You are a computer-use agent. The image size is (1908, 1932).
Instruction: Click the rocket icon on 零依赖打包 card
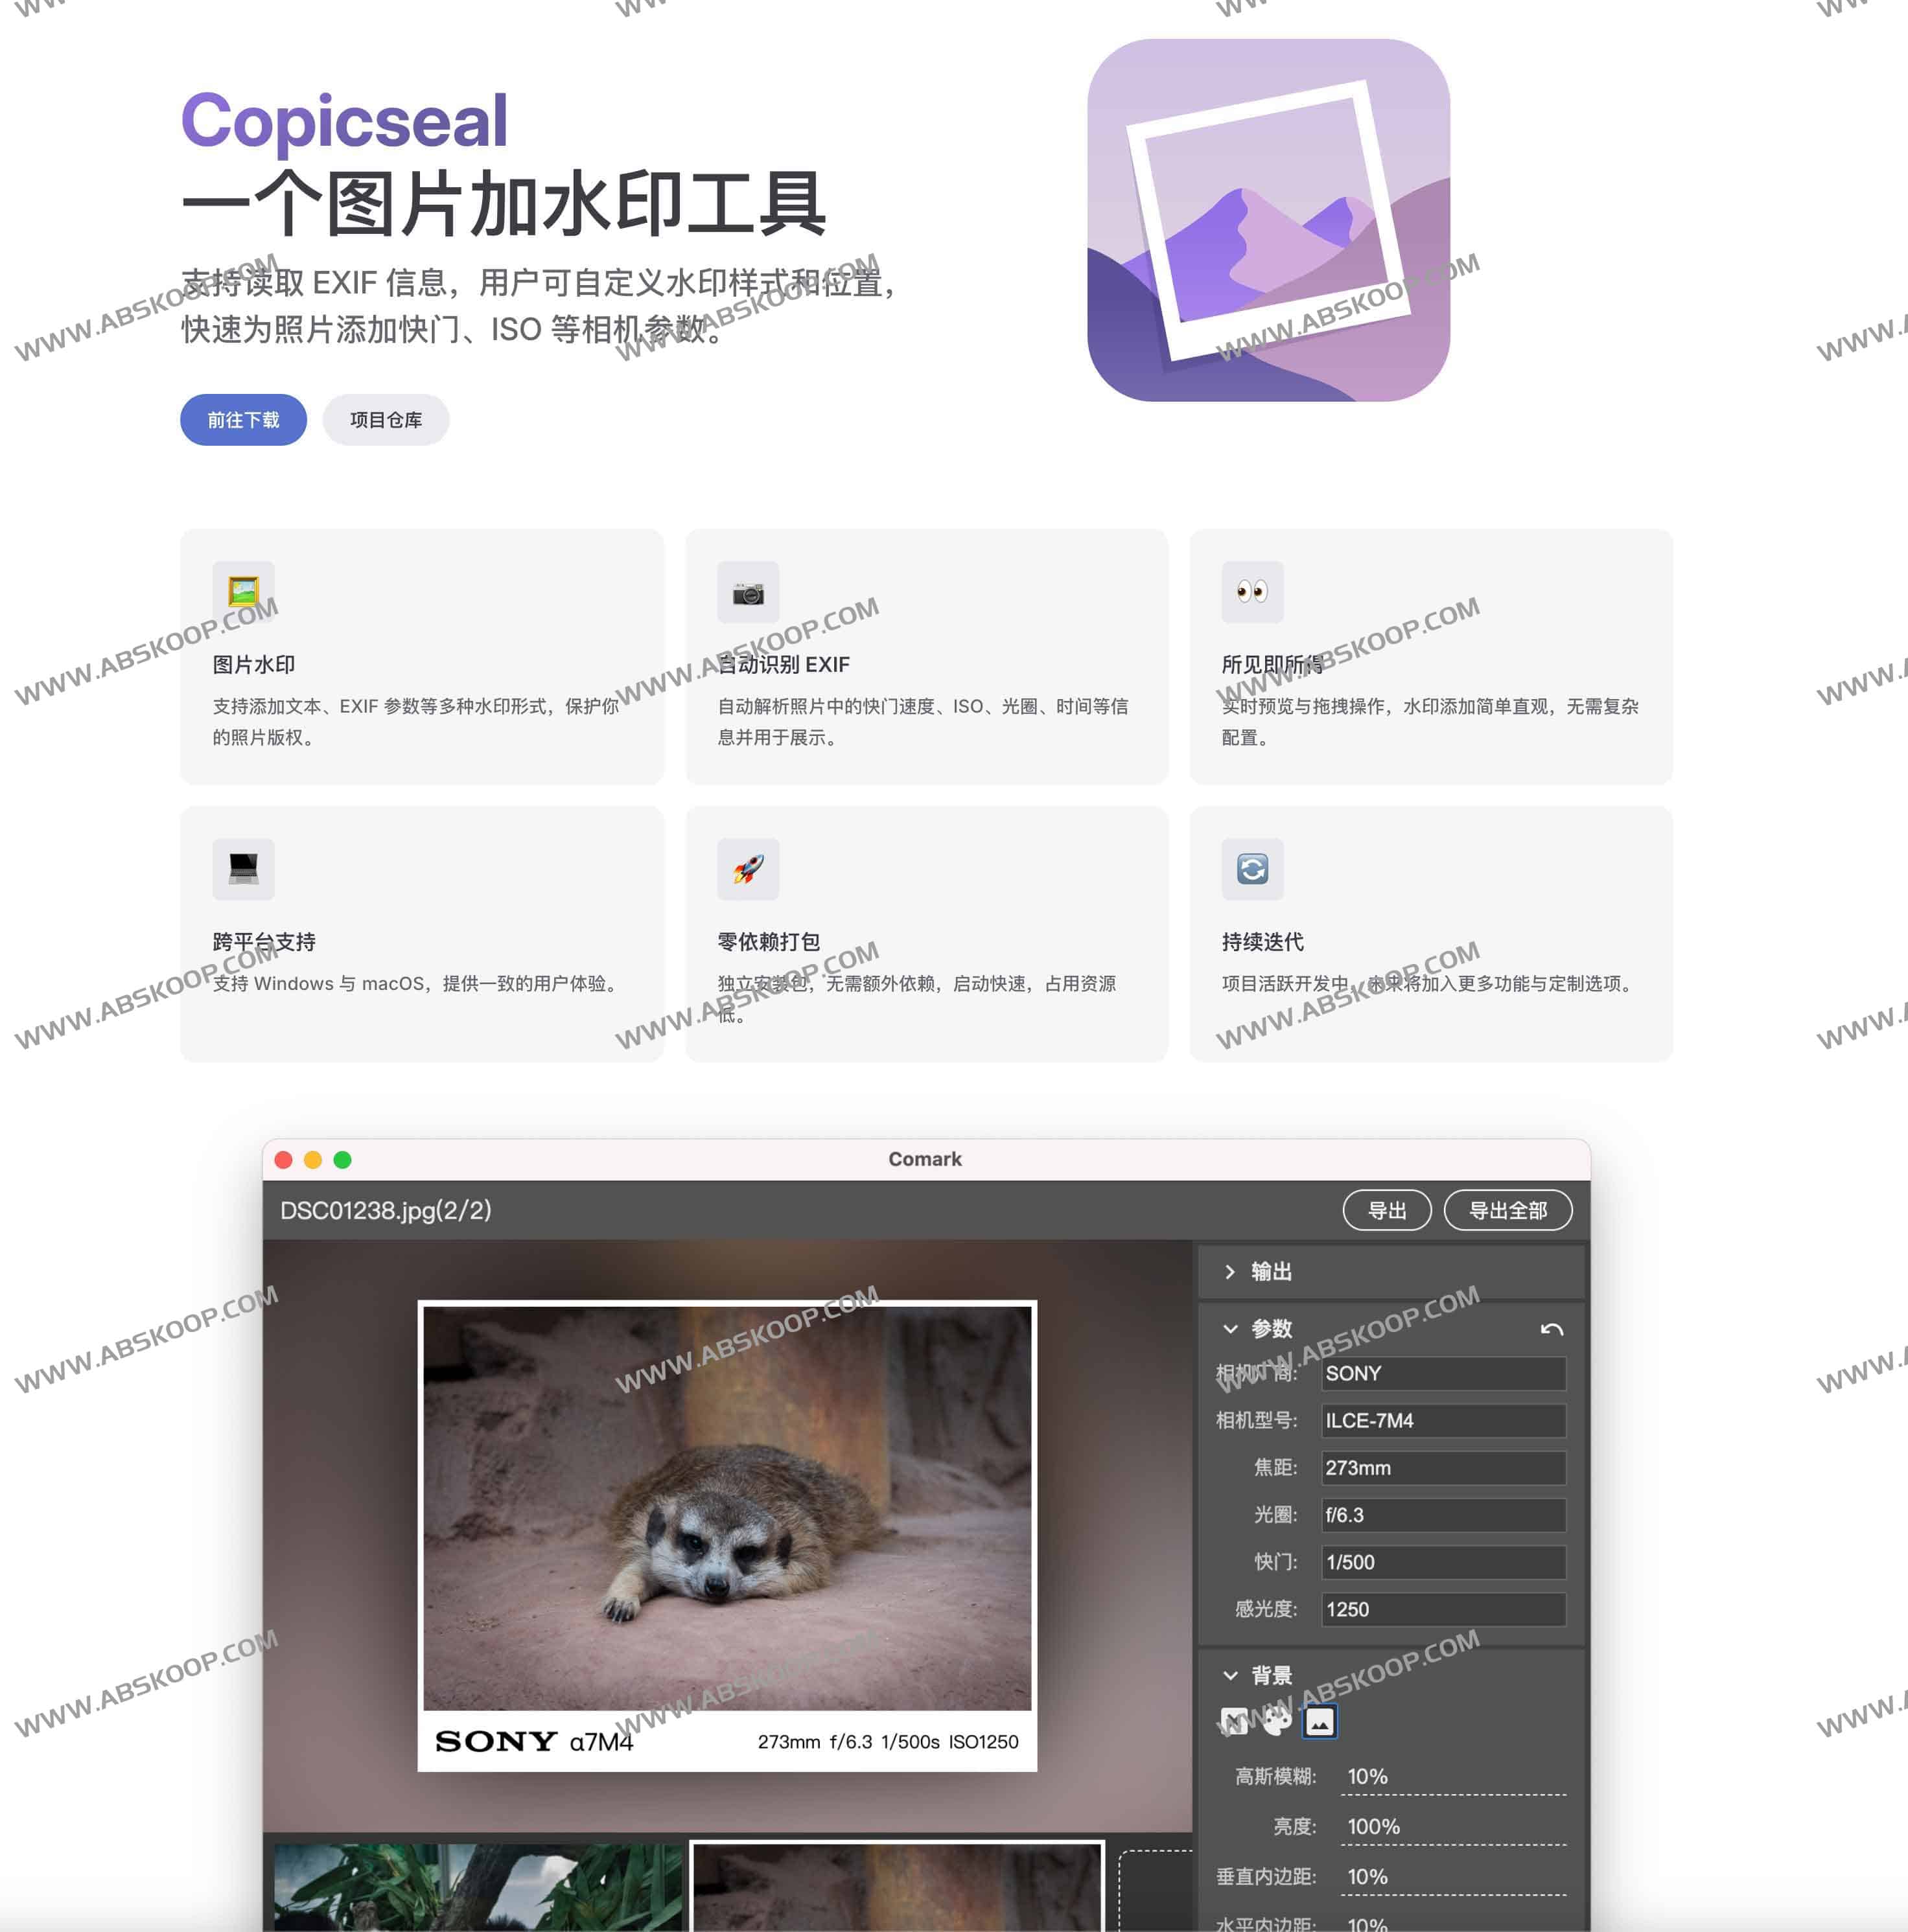pyautogui.click(x=749, y=869)
